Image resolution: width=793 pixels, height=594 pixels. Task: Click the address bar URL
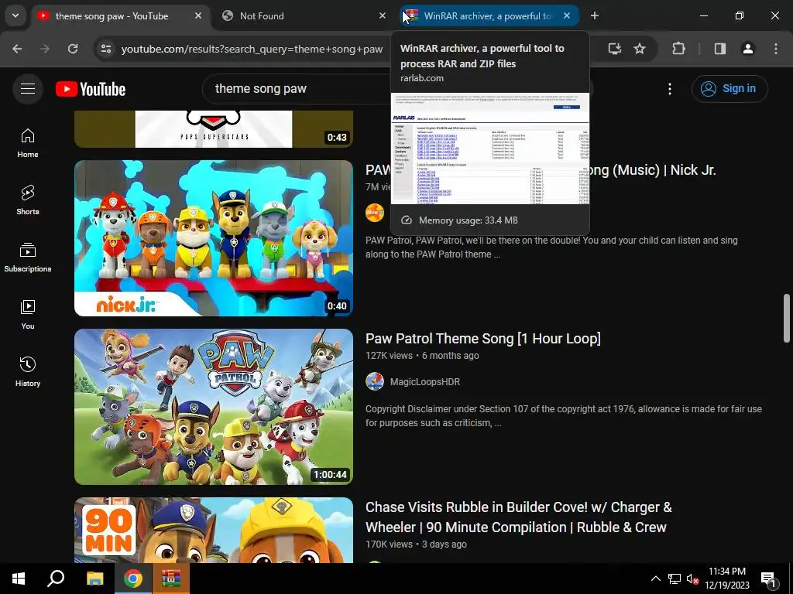(x=252, y=49)
